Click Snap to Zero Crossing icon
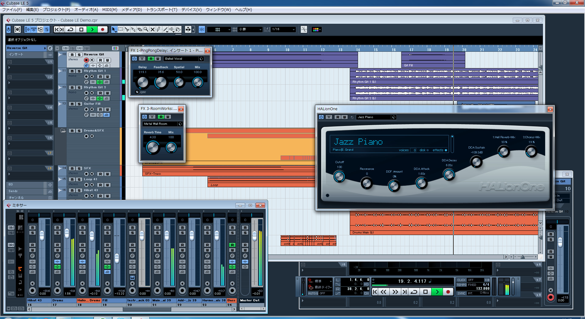Screen dimensions: 585x319 [x=304, y=30]
